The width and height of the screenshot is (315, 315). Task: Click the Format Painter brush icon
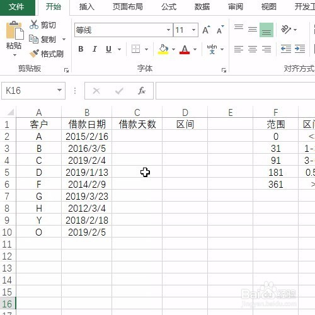34,54
